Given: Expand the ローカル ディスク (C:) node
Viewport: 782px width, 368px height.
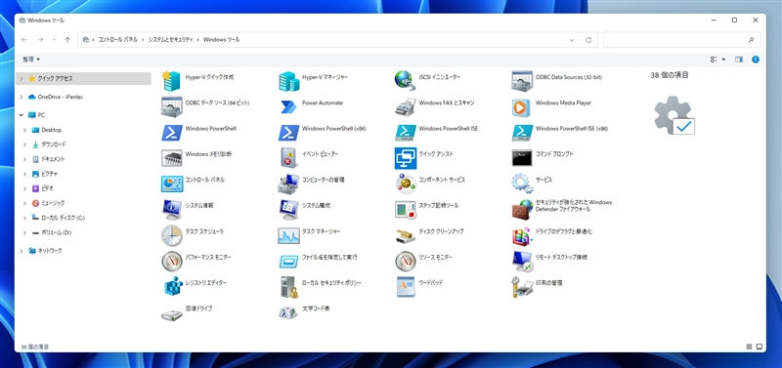Looking at the screenshot, I should pos(25,218).
